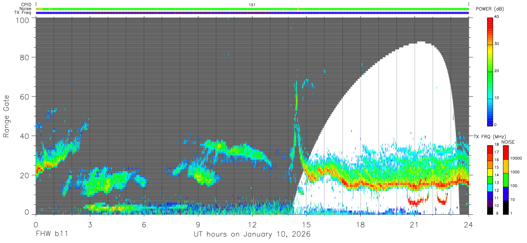Click the NOISE legend title
Image resolution: width=527 pixels, height=243 pixels.
pyautogui.click(x=508, y=142)
